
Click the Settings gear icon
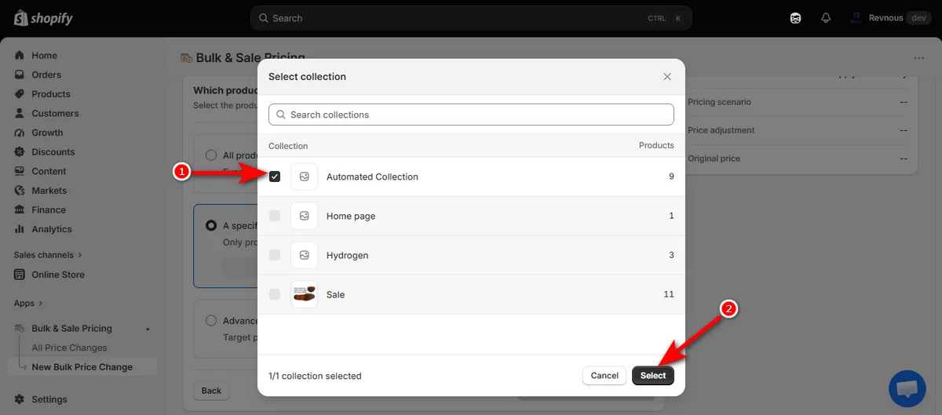point(20,399)
